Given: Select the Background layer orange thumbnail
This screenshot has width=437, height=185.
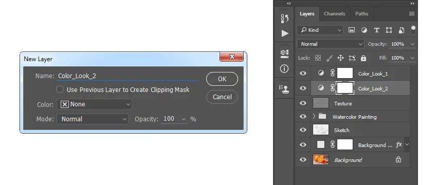Looking at the screenshot, I should pyautogui.click(x=321, y=159).
